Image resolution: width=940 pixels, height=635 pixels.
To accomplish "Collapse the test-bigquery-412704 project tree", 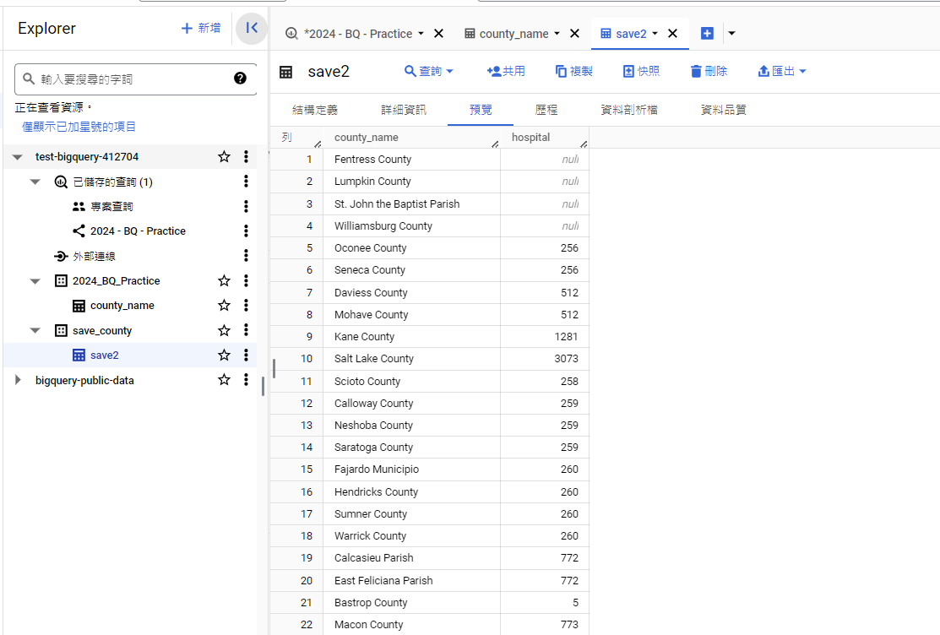I will point(18,157).
